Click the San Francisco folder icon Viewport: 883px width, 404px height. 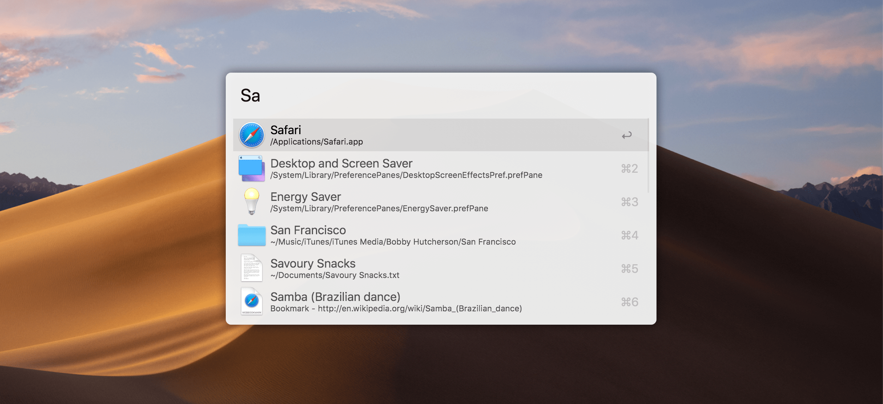(251, 235)
